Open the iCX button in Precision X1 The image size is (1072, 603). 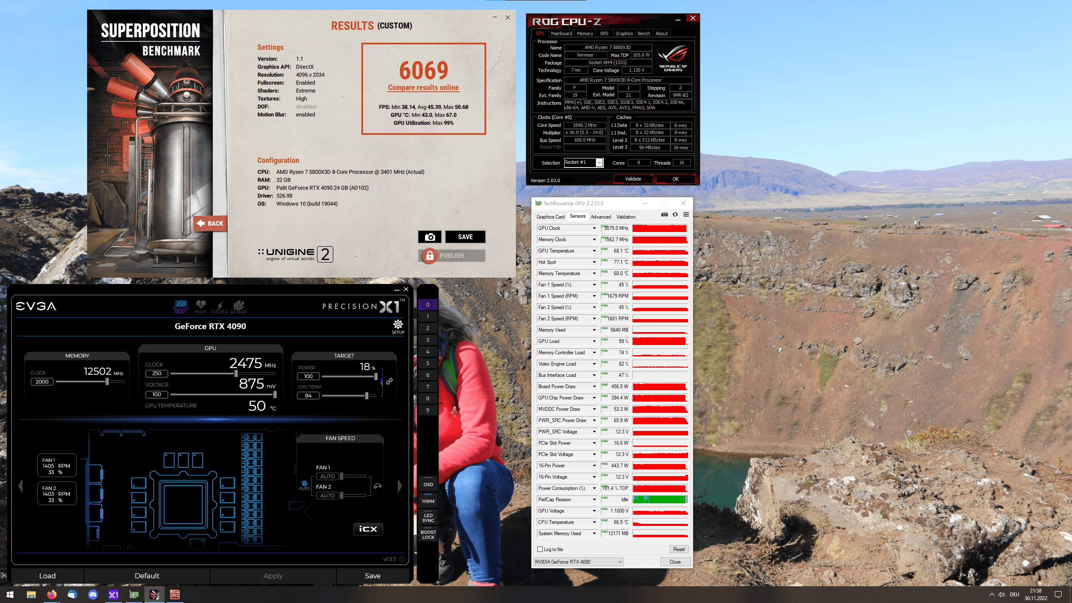(x=368, y=529)
